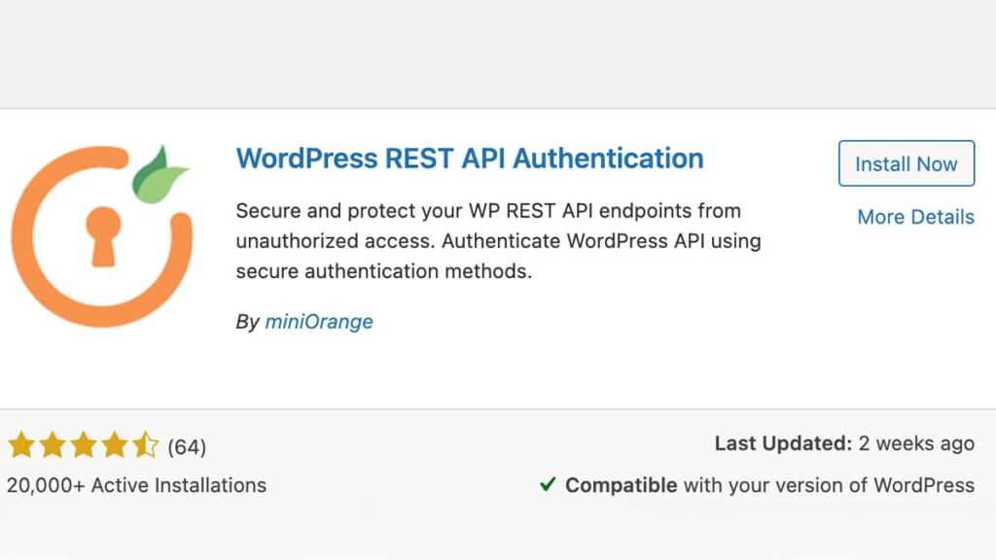Select the 20,000+ Active Installations text
The height and width of the screenshot is (560, 996).
[136, 485]
